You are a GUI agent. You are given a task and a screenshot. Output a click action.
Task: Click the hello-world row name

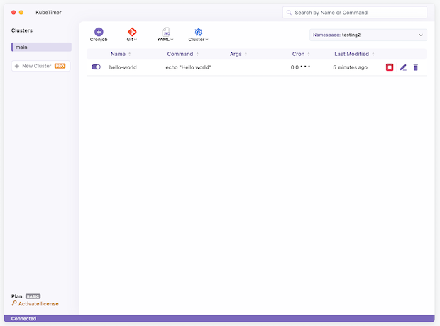pyautogui.click(x=123, y=67)
